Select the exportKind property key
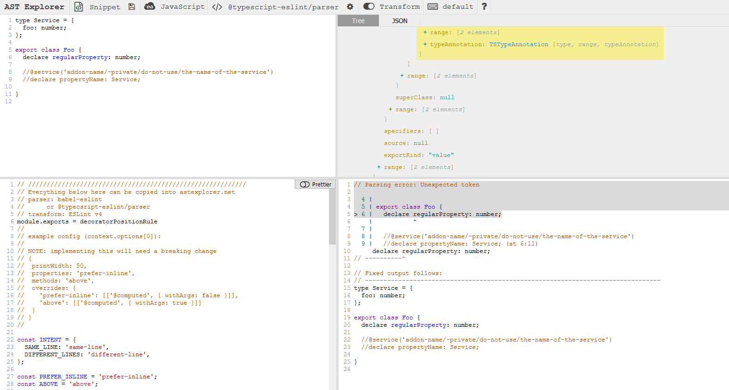 point(402,155)
